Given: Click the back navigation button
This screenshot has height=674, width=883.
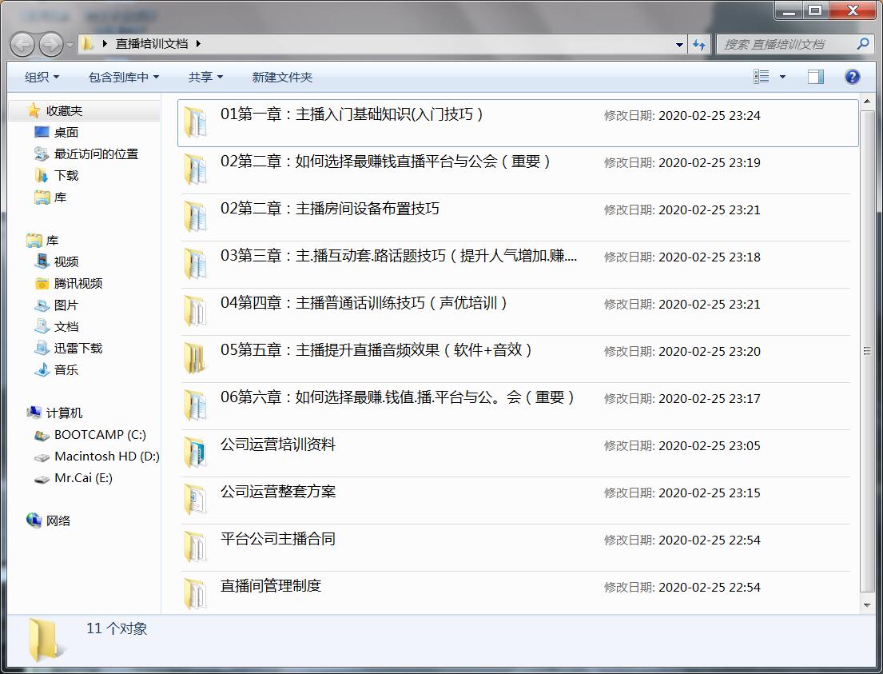Looking at the screenshot, I should [22, 44].
